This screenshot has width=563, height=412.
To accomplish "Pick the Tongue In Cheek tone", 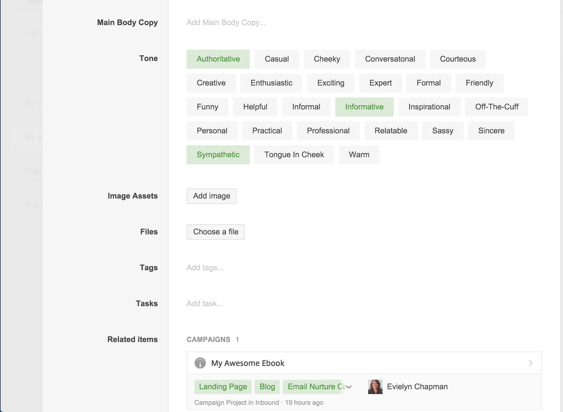I will pos(294,155).
